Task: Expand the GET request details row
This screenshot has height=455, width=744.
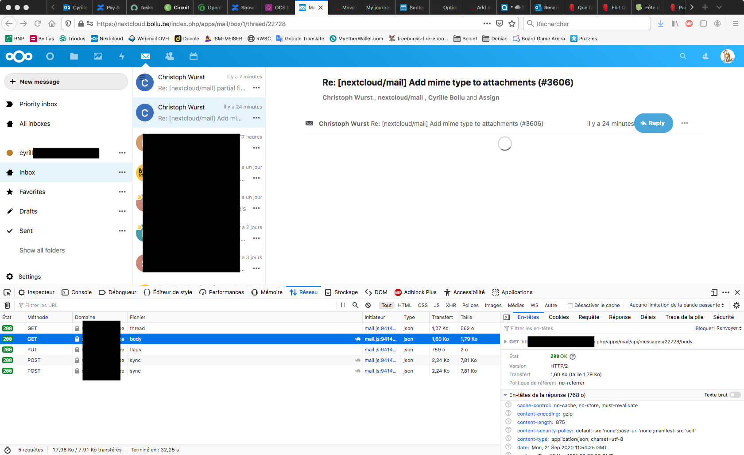Action: coord(506,342)
